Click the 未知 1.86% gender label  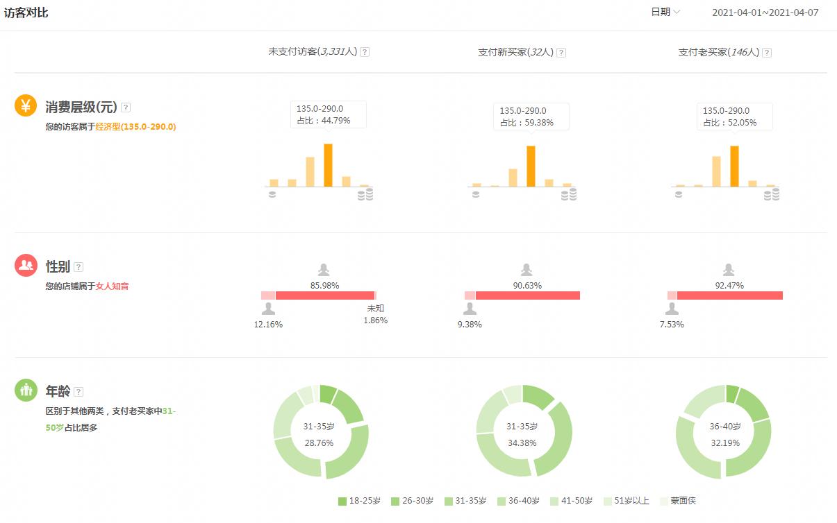click(375, 314)
